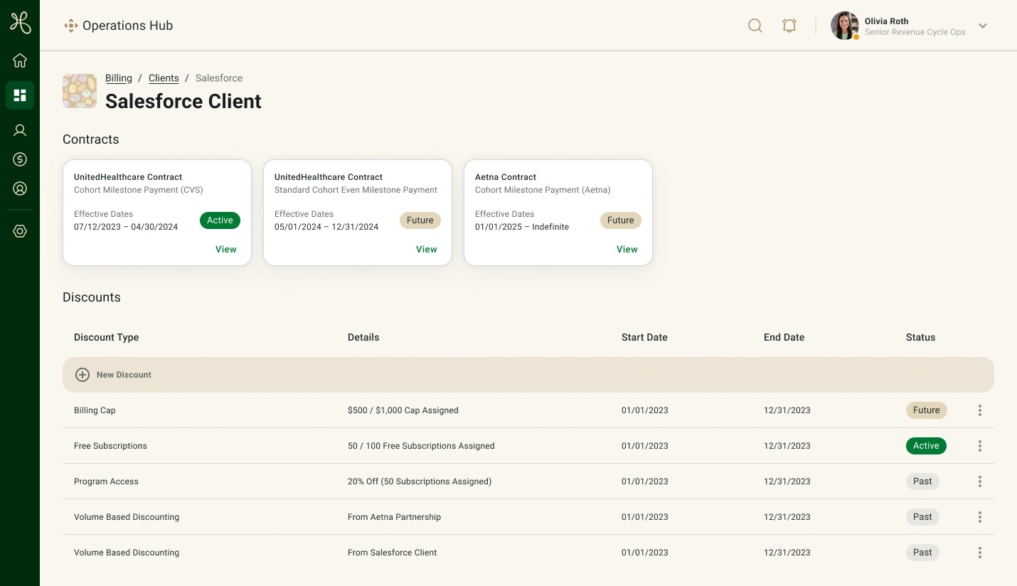Open the hexagon settings icon in the sidebar
This screenshot has width=1017, height=586.
click(20, 231)
